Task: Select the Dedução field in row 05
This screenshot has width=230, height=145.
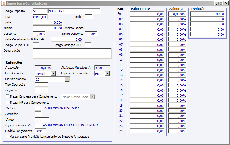Action: pos(207,34)
